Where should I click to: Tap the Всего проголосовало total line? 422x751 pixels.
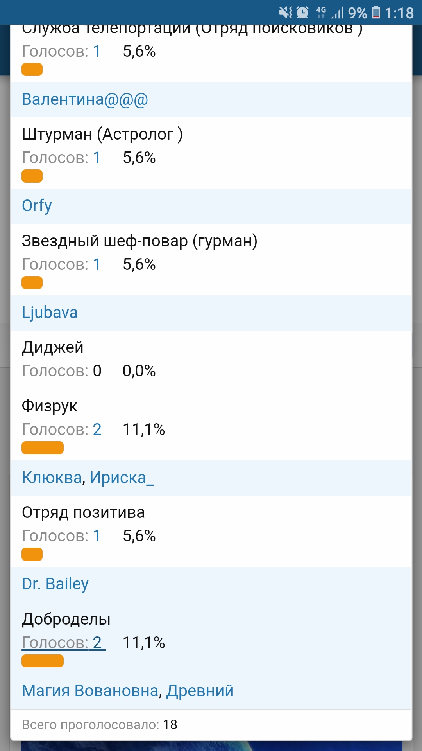99,725
